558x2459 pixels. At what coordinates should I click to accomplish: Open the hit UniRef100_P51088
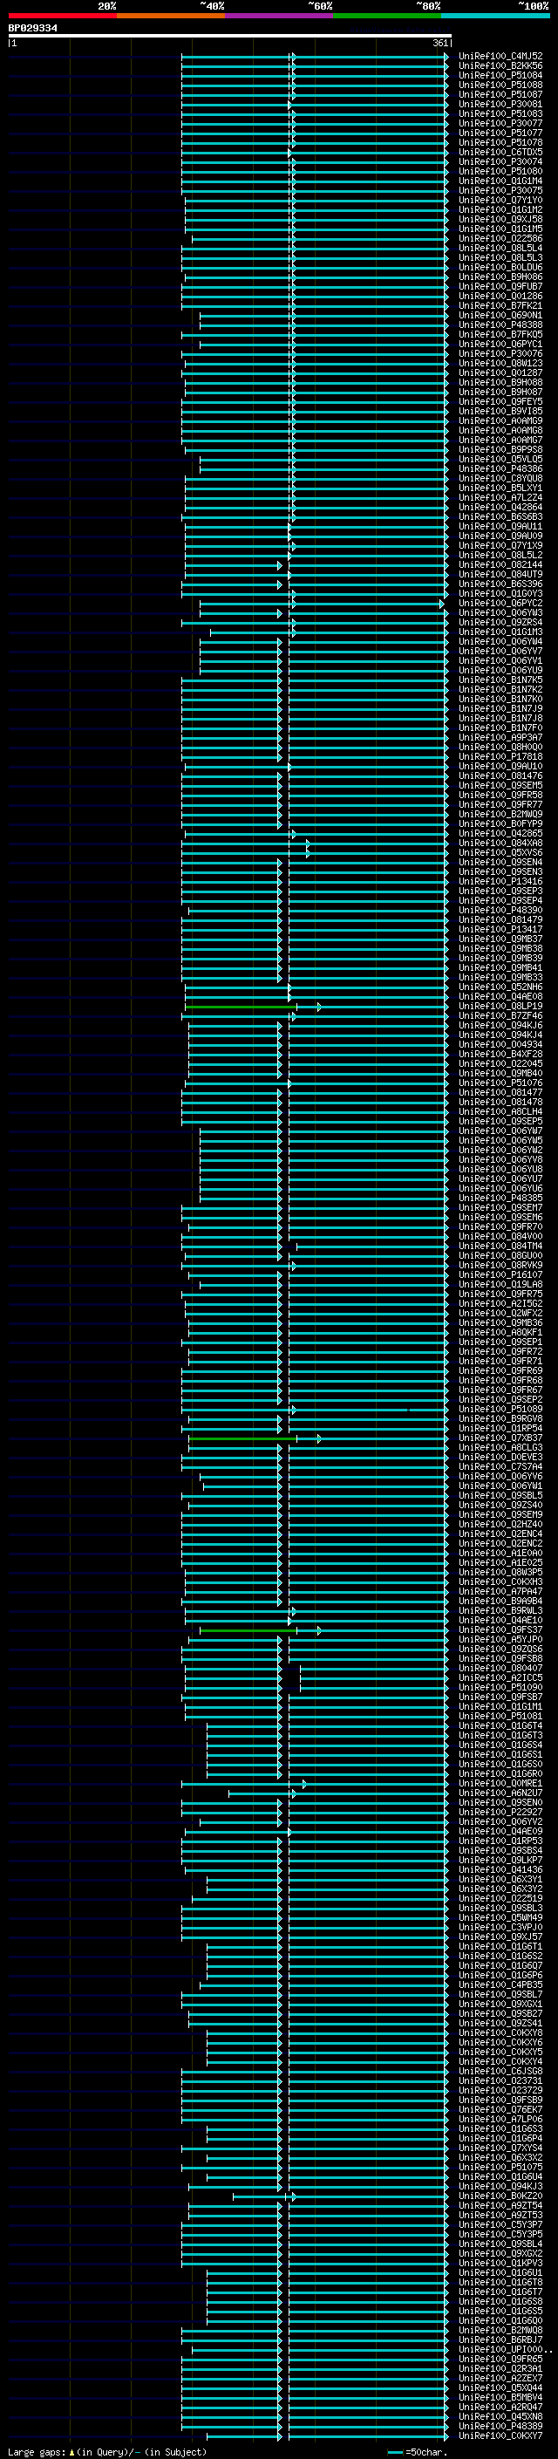click(500, 85)
